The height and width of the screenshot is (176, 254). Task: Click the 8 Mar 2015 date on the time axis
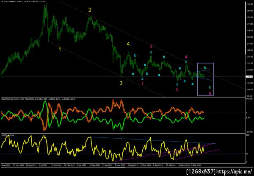[196, 165]
